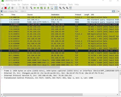Open the Analyze menu
This screenshot has height=97, width=121.
click(34, 5)
